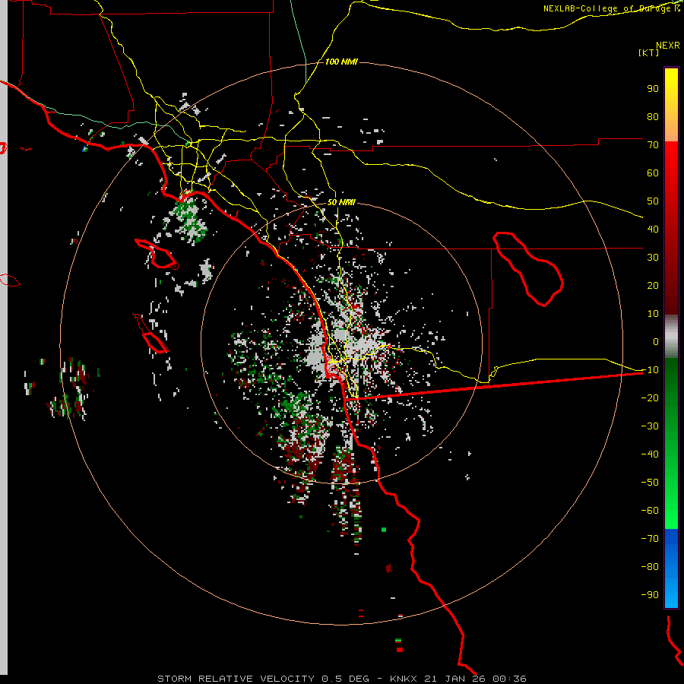684x684 pixels.
Task: Click the "[KT]" units label above scale
Action: pyautogui.click(x=649, y=52)
